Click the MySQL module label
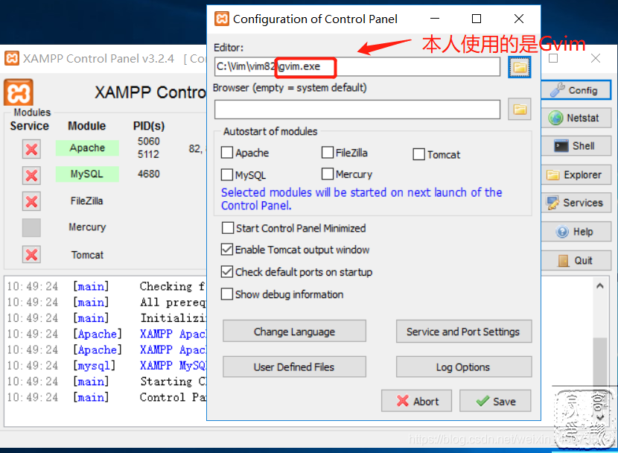The image size is (618, 453). pos(87,174)
